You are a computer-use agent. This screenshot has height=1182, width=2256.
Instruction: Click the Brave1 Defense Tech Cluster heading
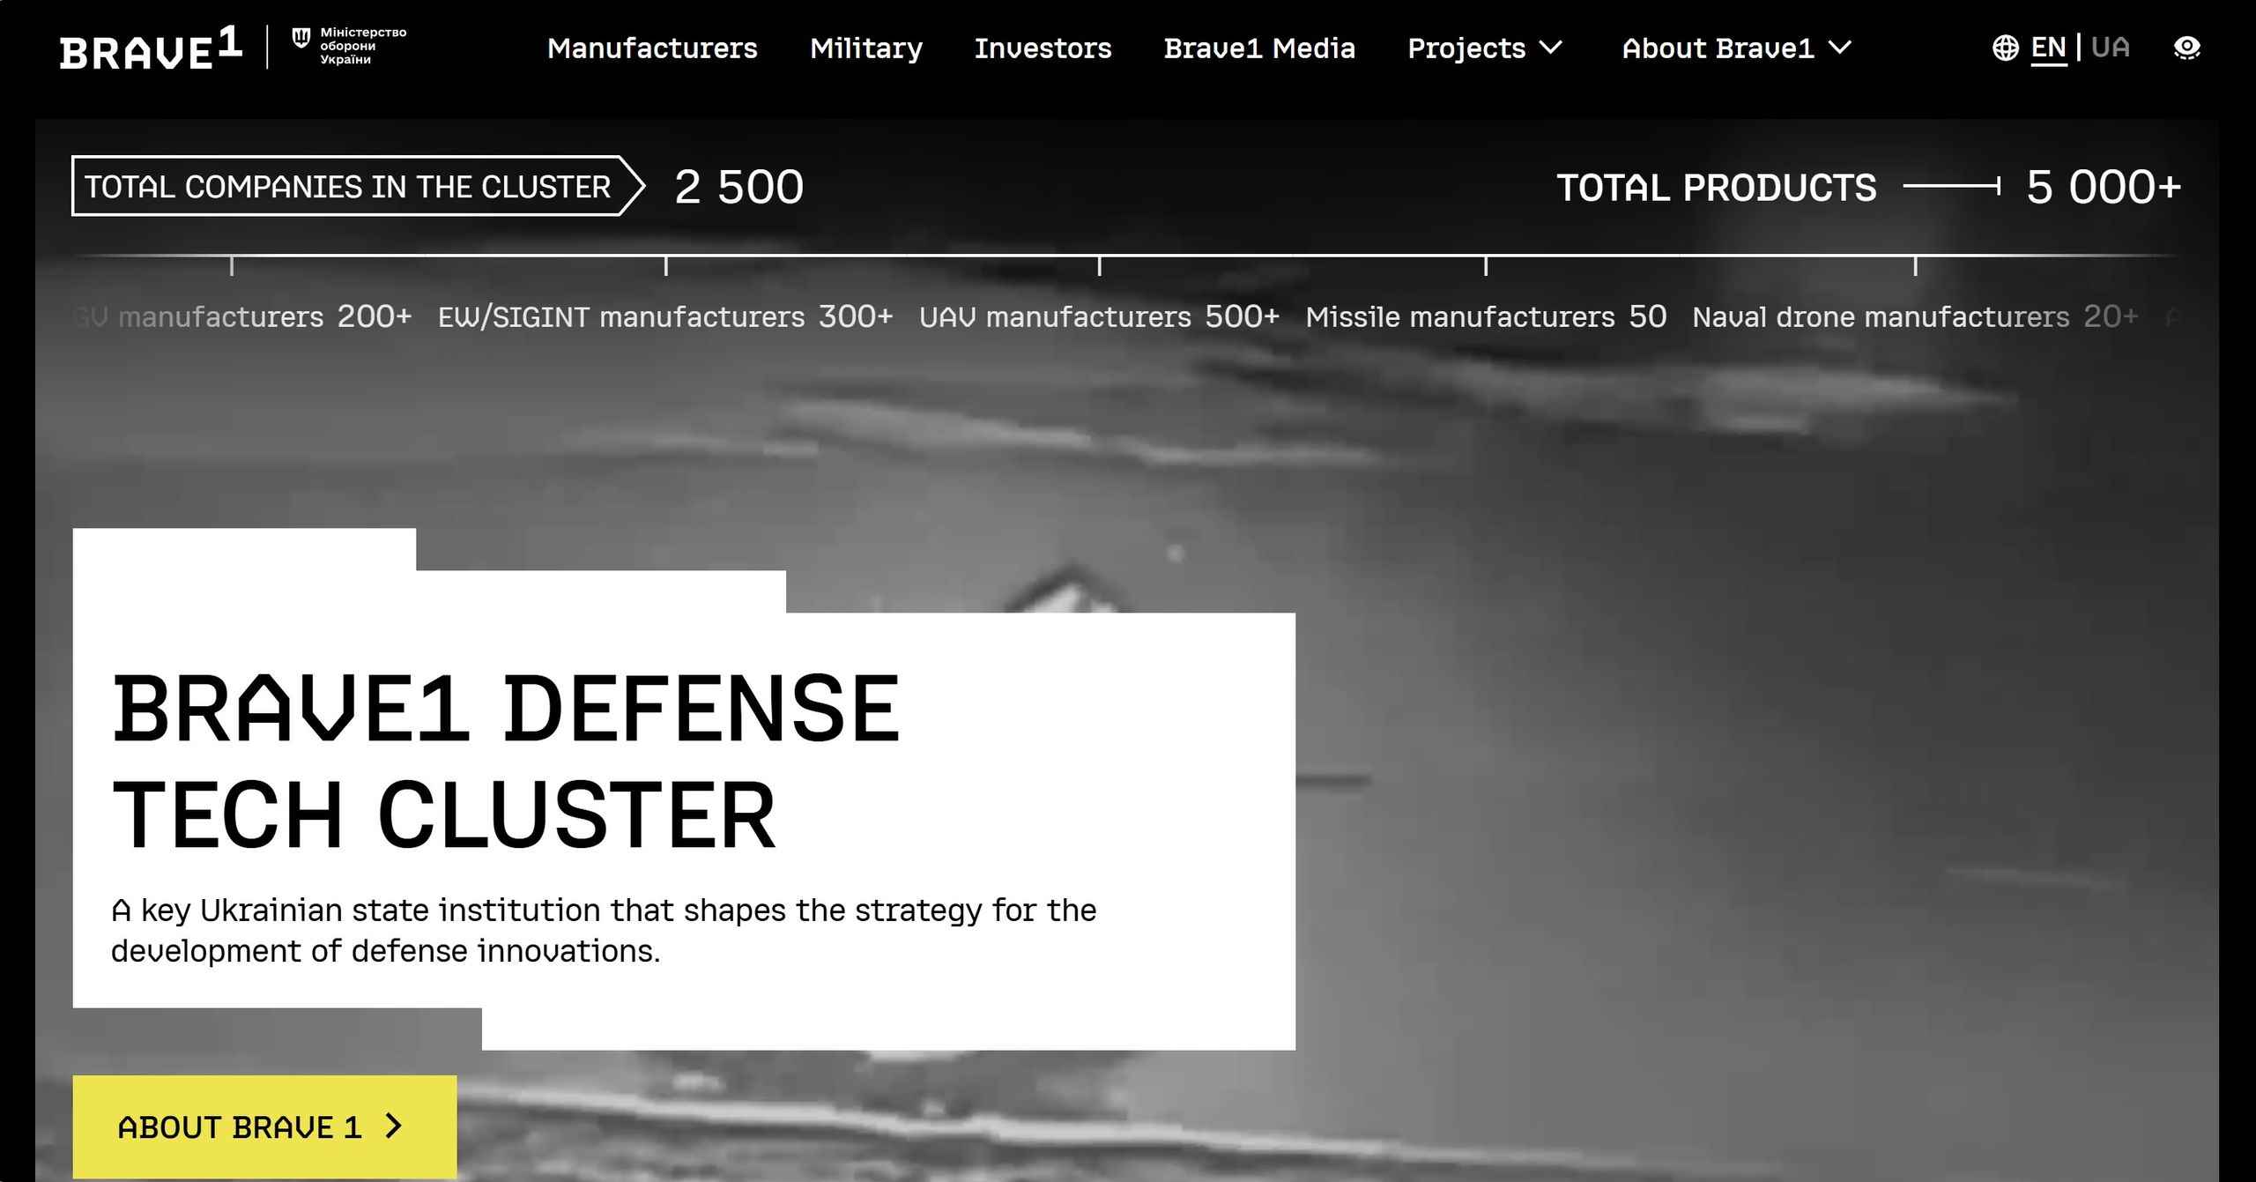pyautogui.click(x=506, y=761)
